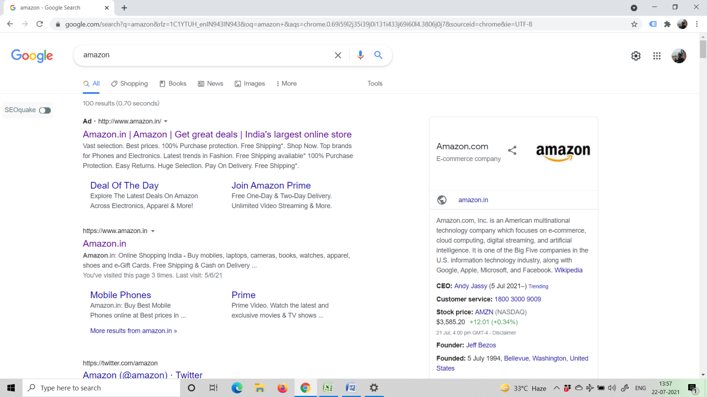Open Deal Of The Day link
Image resolution: width=707 pixels, height=397 pixels.
124,185
